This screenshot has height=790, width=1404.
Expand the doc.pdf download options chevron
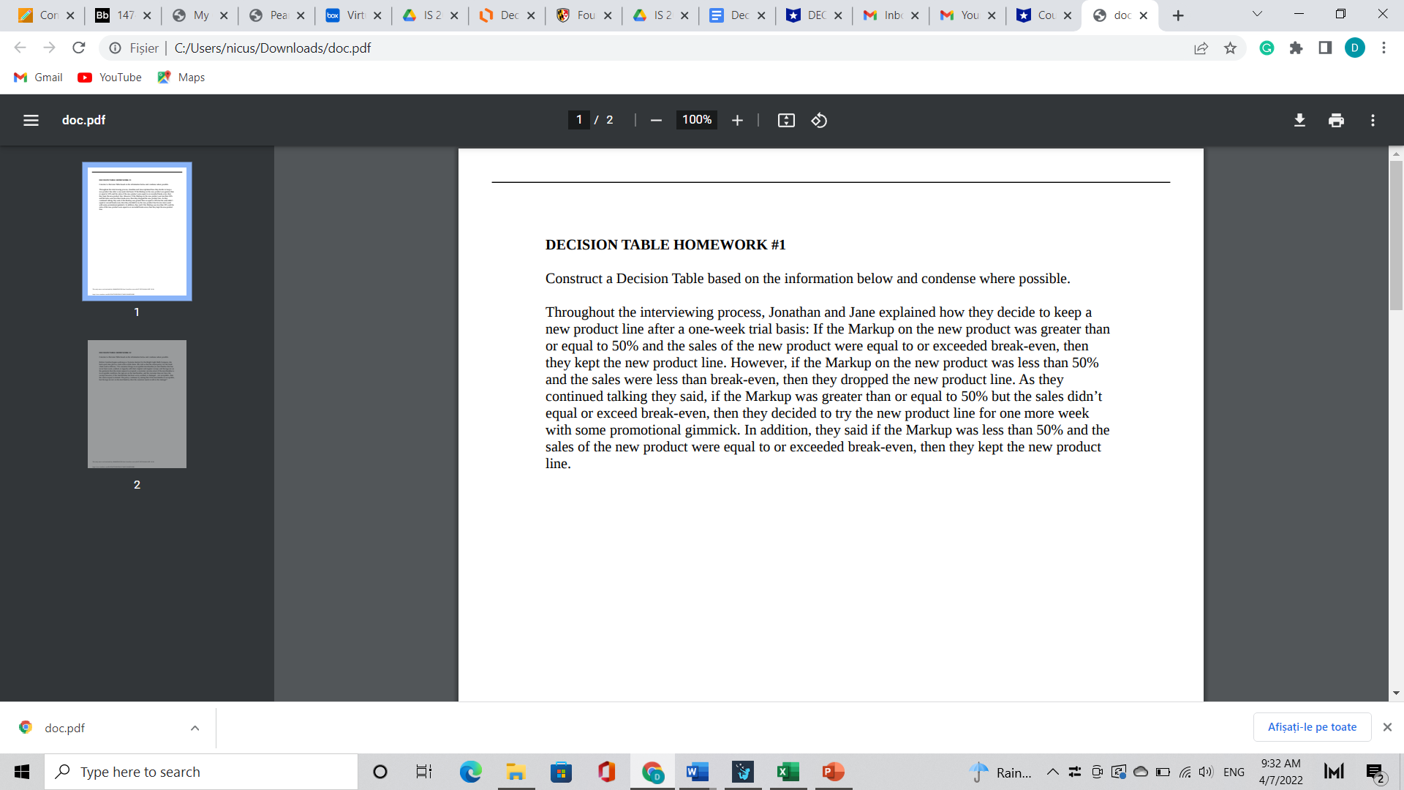coord(195,728)
